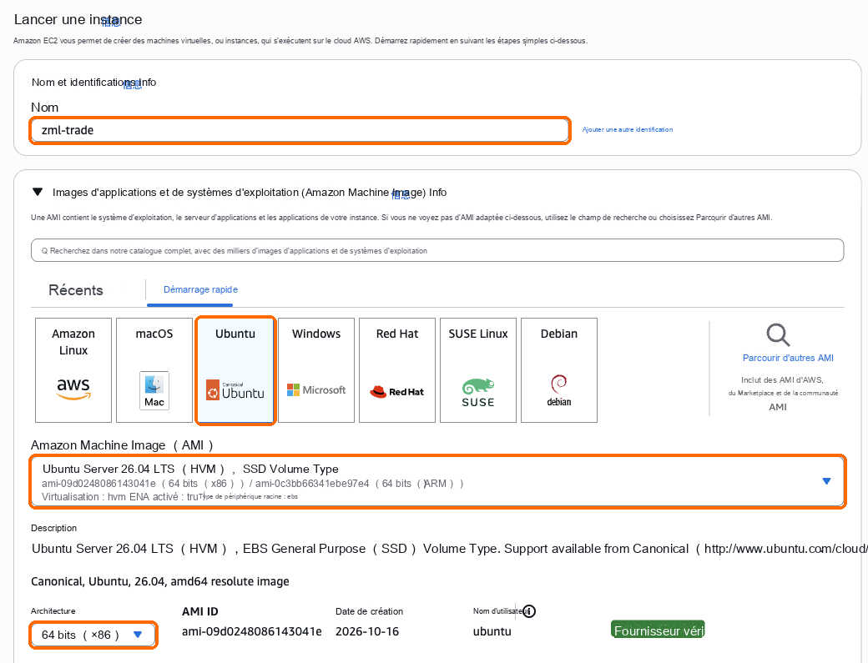Click Ajouter une autre identification link
This screenshot has height=663, width=868.
(x=628, y=129)
